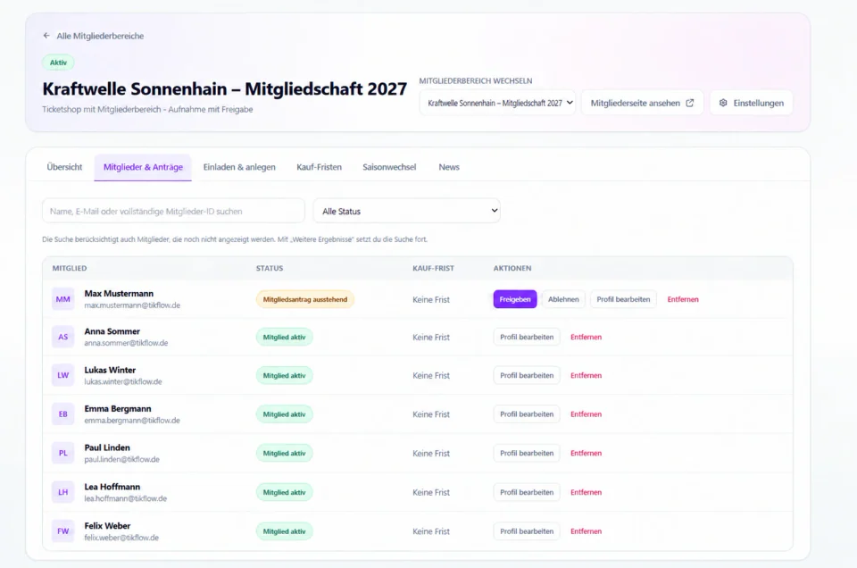Click the MITGLIED column header

pos(70,268)
